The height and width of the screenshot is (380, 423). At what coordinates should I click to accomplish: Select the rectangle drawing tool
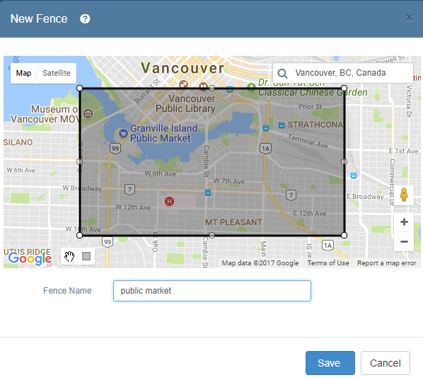(86, 256)
